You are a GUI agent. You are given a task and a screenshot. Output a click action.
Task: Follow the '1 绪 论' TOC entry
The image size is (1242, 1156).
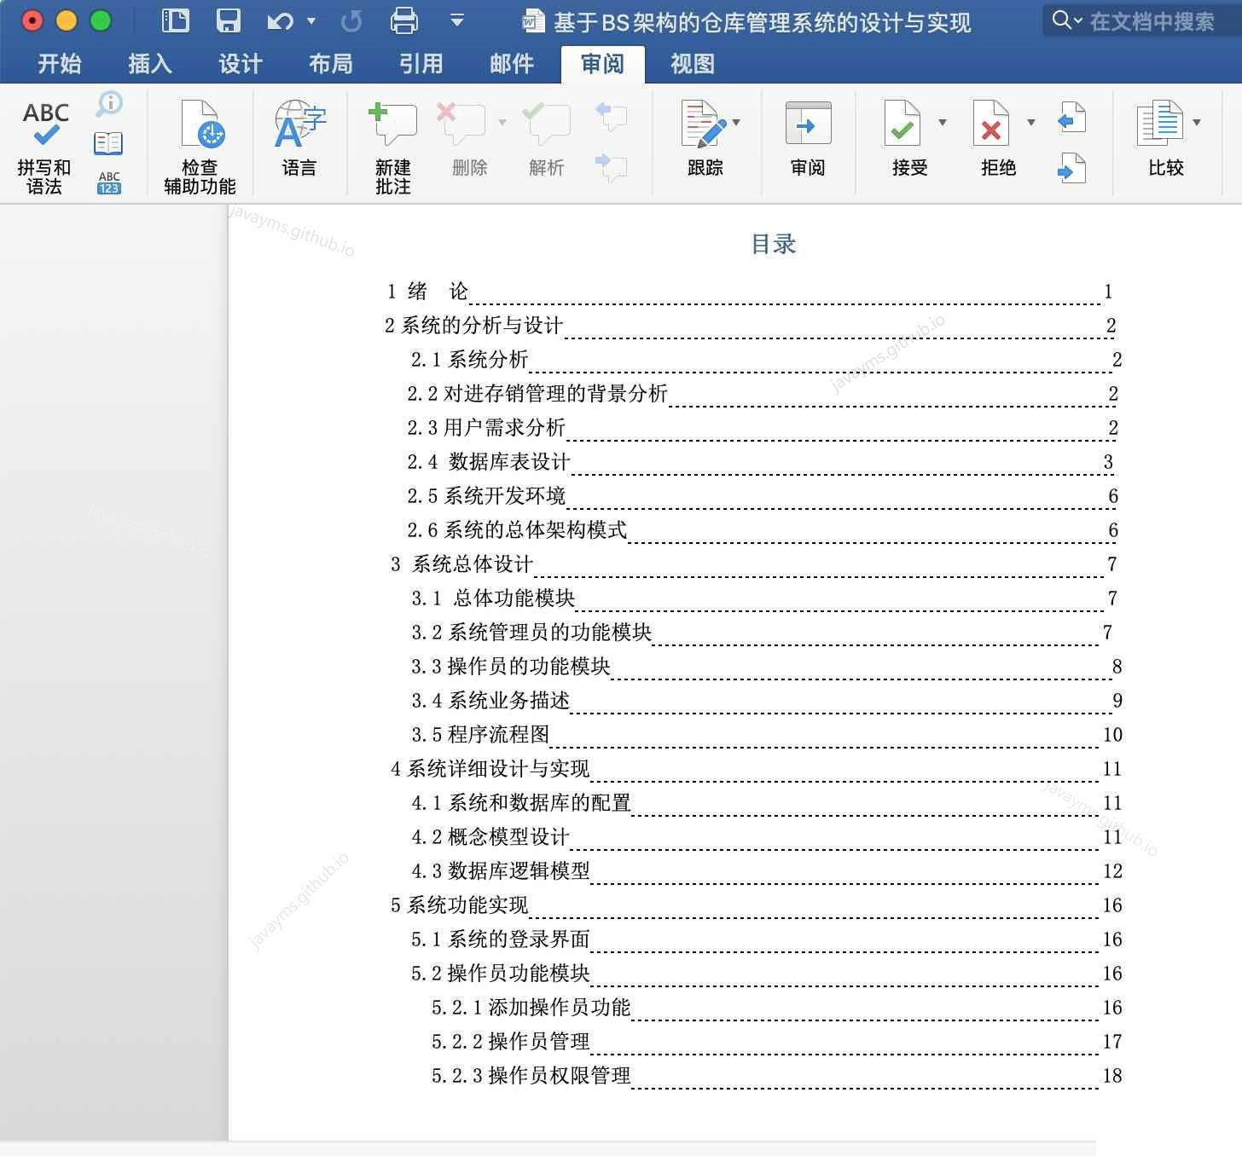tap(750, 292)
